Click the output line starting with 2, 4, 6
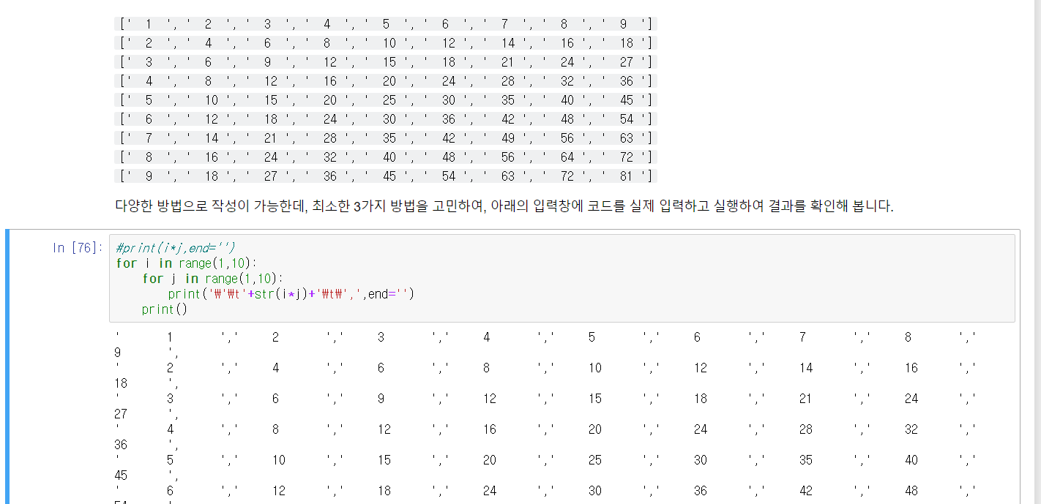1041x504 pixels. 545,368
